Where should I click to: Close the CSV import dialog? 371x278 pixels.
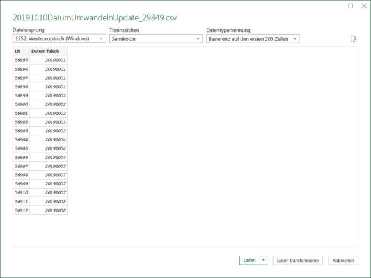[364, 6]
